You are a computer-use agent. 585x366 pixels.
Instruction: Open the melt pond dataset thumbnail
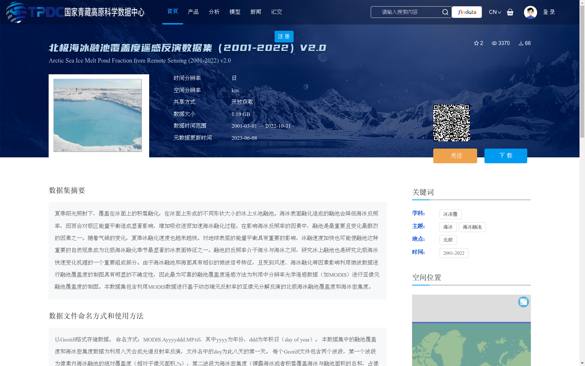tap(98, 115)
